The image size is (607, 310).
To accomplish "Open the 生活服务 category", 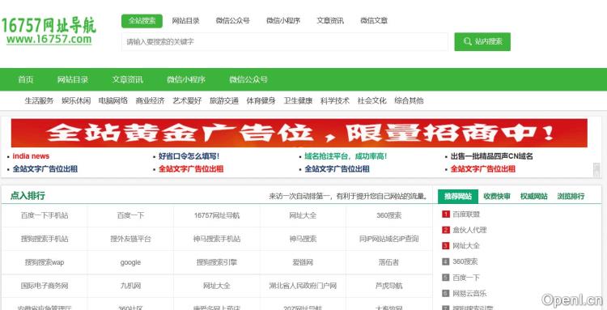I will point(39,101).
